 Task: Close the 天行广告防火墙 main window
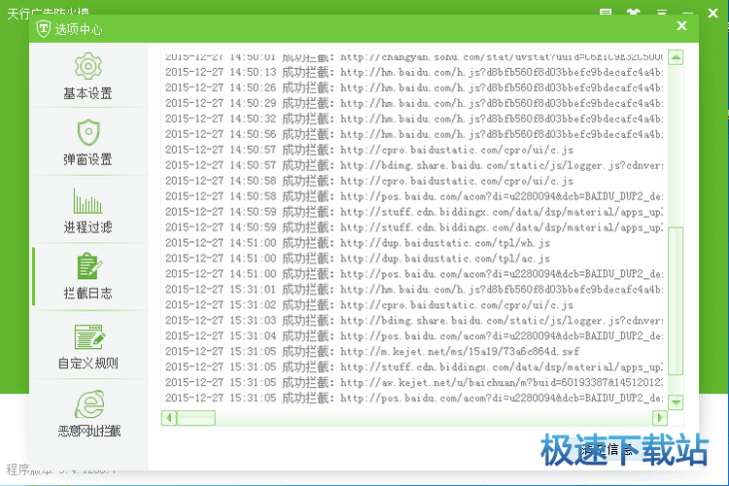tap(712, 13)
